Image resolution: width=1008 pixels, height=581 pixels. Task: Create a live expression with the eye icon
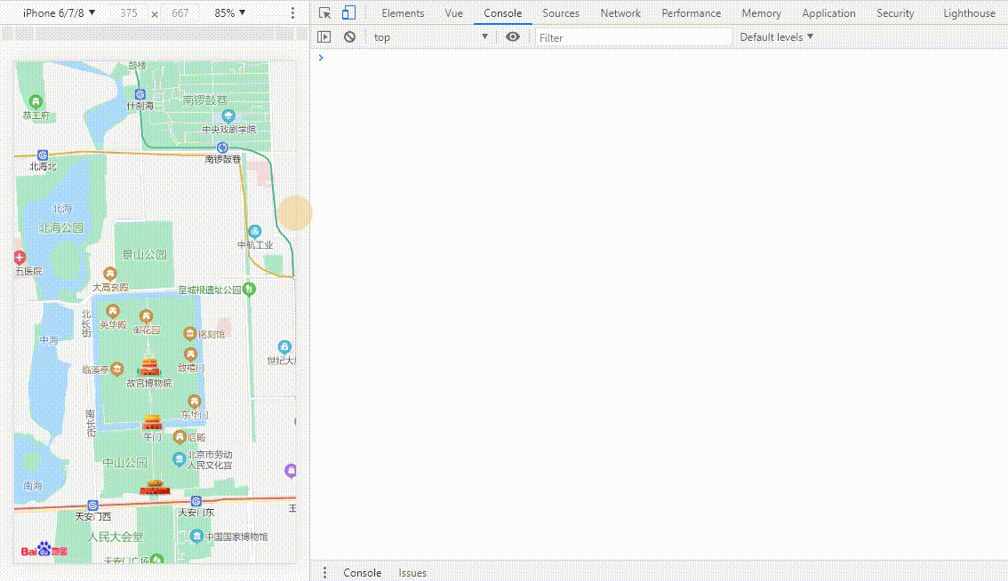[512, 37]
